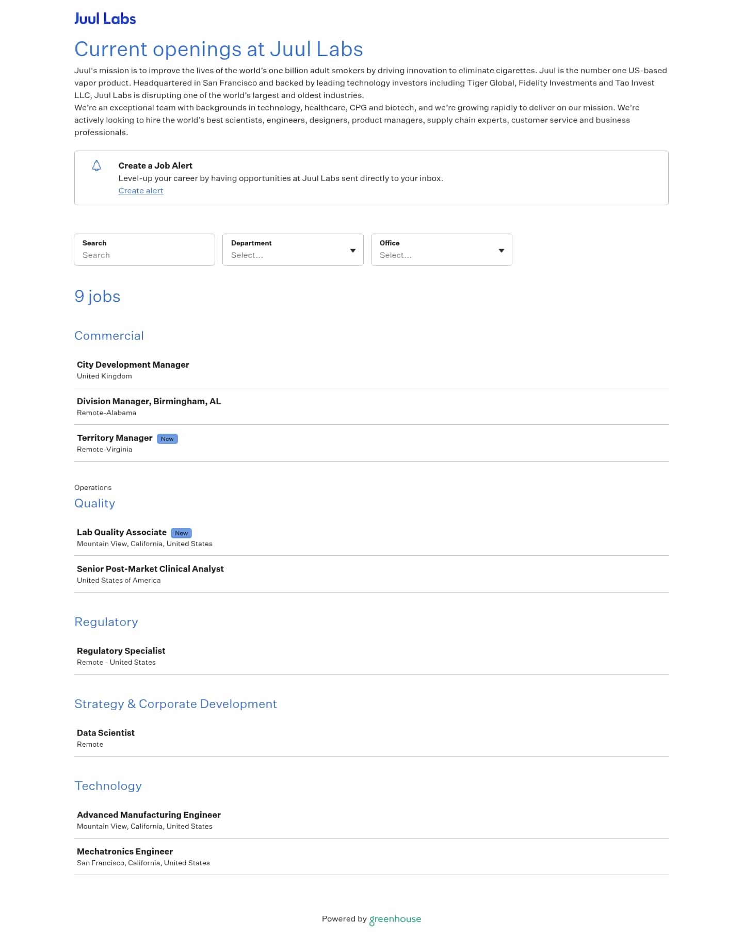Click the Office select field
Screen dimensions: 743x937
tap(435, 255)
